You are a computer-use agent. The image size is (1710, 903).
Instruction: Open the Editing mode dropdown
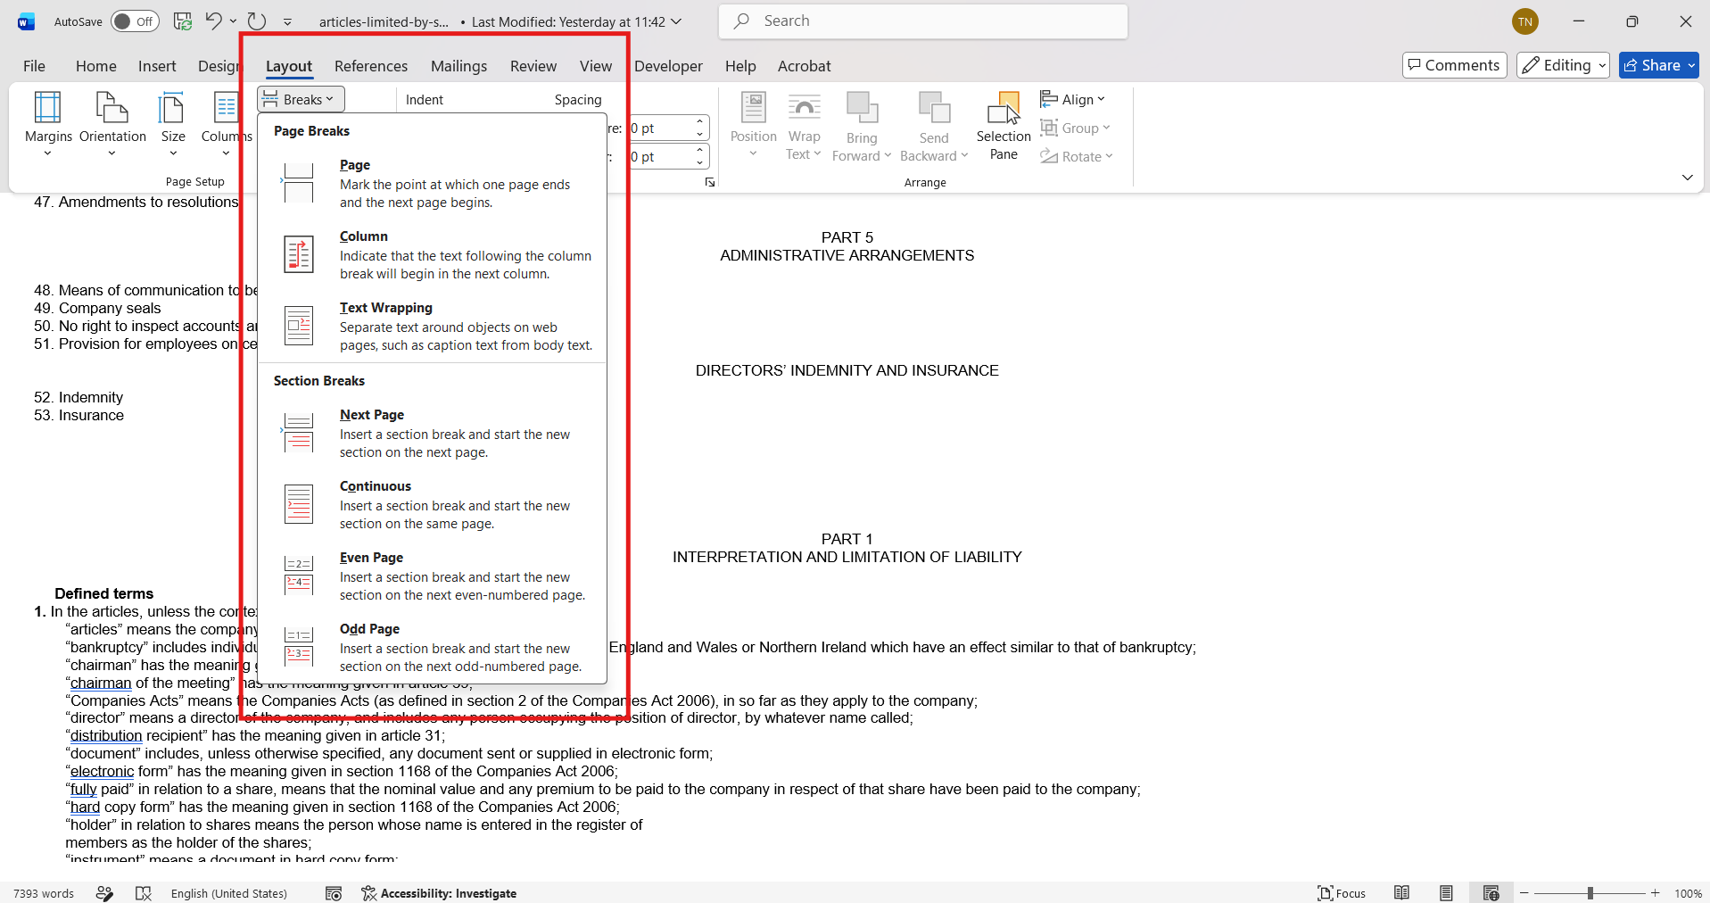(x=1563, y=65)
